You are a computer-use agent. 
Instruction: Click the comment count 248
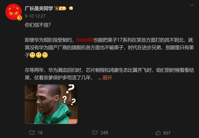(x=104, y=133)
